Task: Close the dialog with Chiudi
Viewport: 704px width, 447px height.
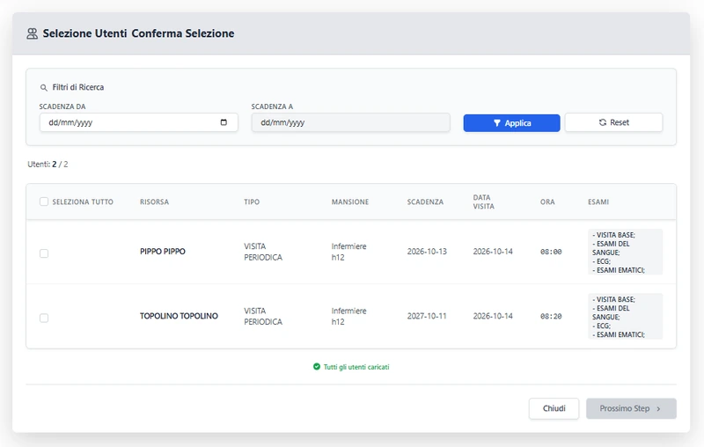Action: (554, 408)
